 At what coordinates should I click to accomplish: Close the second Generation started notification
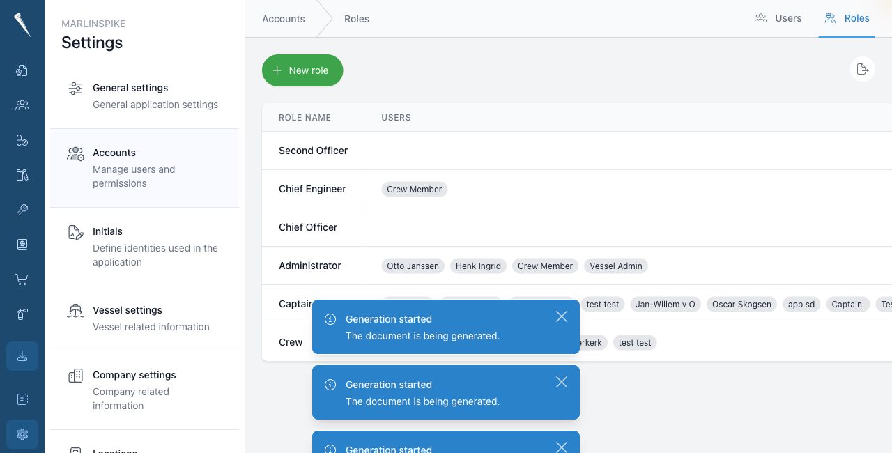tap(562, 382)
